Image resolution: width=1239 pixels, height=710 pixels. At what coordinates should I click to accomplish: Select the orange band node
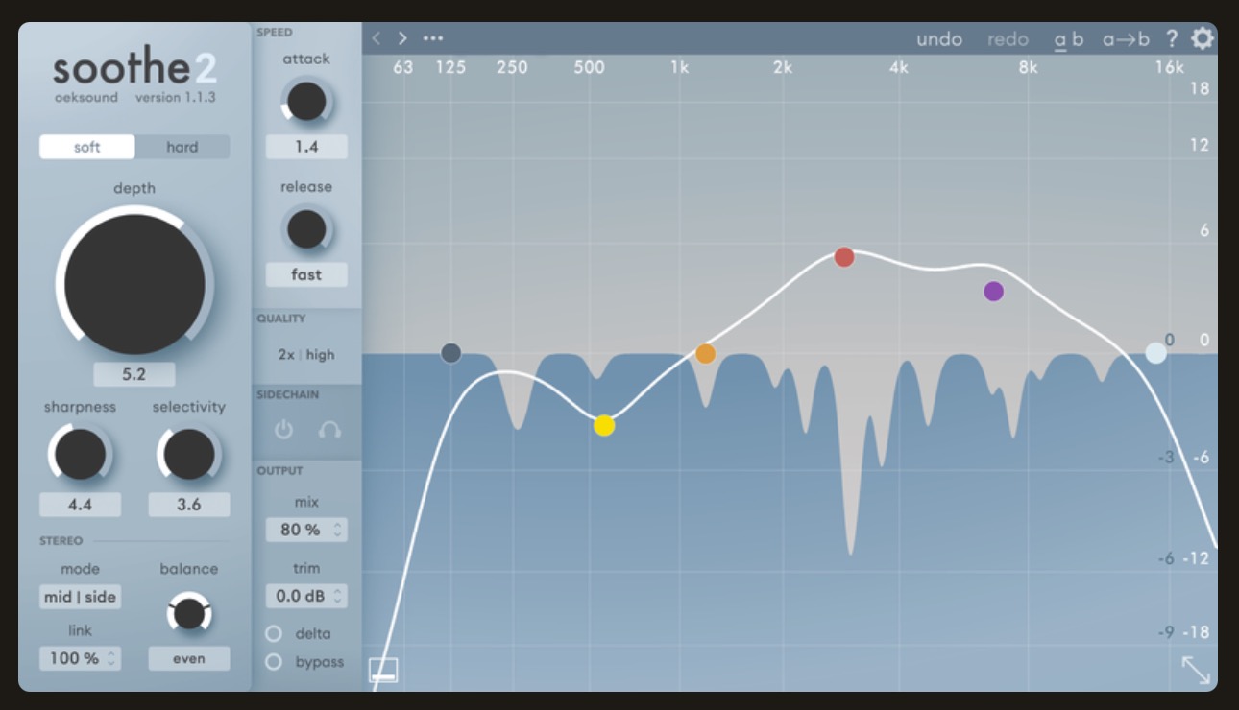[706, 353]
